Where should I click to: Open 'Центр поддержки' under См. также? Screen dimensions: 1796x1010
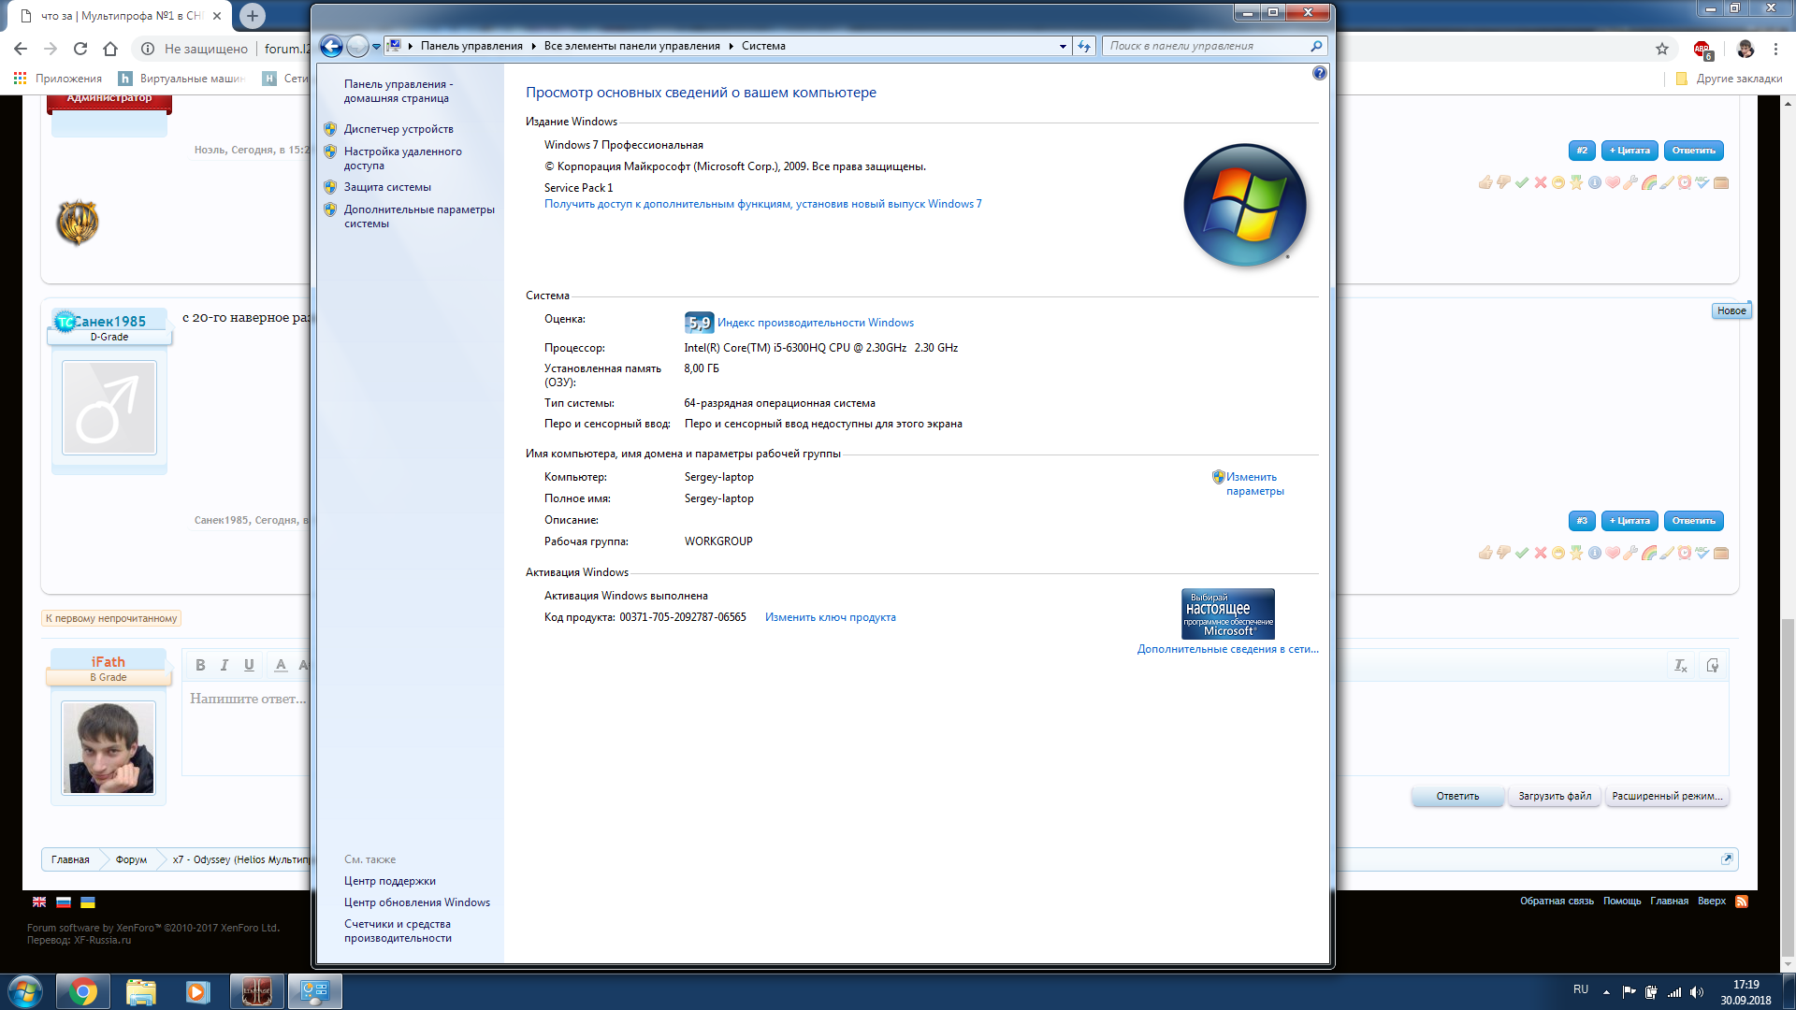click(x=390, y=881)
